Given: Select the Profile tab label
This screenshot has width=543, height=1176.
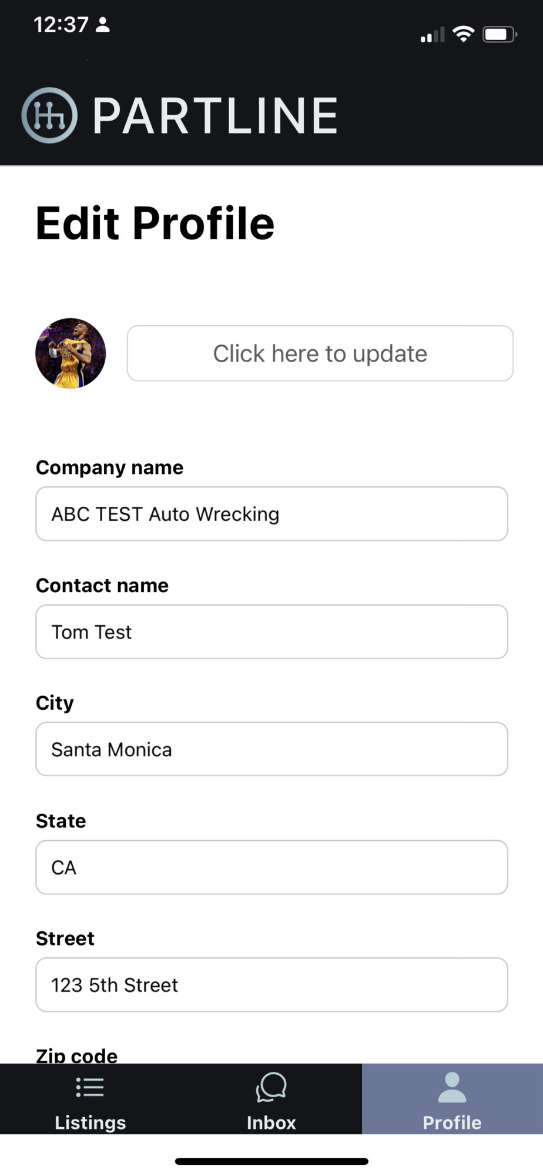Looking at the screenshot, I should tap(452, 1122).
